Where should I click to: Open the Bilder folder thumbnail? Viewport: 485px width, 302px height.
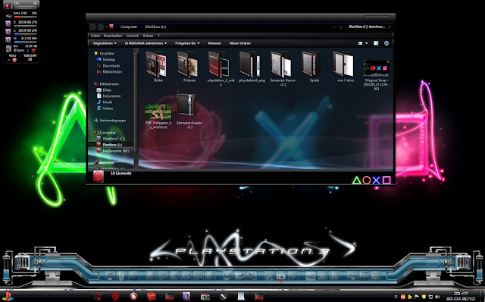(x=157, y=64)
